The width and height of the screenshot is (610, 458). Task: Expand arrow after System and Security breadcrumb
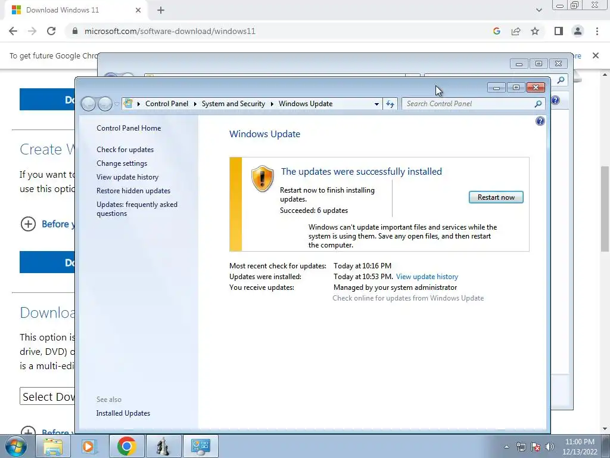(x=272, y=104)
